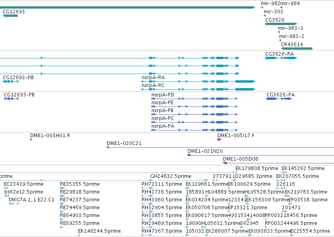The image size is (334, 237).
Task: Click the mir-984 label
Action: pos(290,4)
